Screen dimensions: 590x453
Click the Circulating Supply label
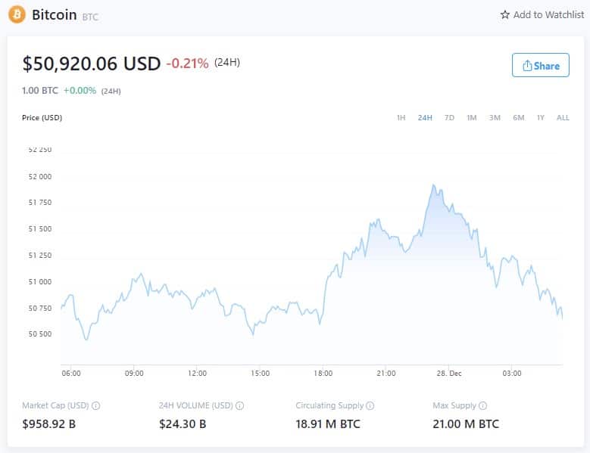[x=329, y=405]
